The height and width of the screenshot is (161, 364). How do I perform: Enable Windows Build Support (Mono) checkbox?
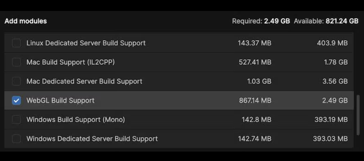point(16,120)
